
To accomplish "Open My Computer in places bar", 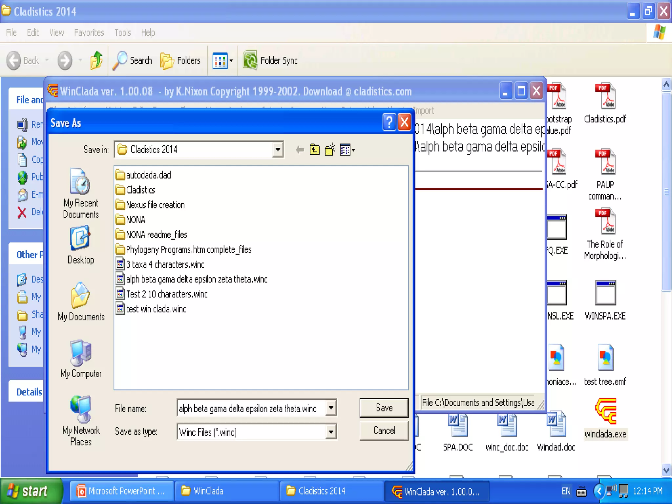I will 81,359.
